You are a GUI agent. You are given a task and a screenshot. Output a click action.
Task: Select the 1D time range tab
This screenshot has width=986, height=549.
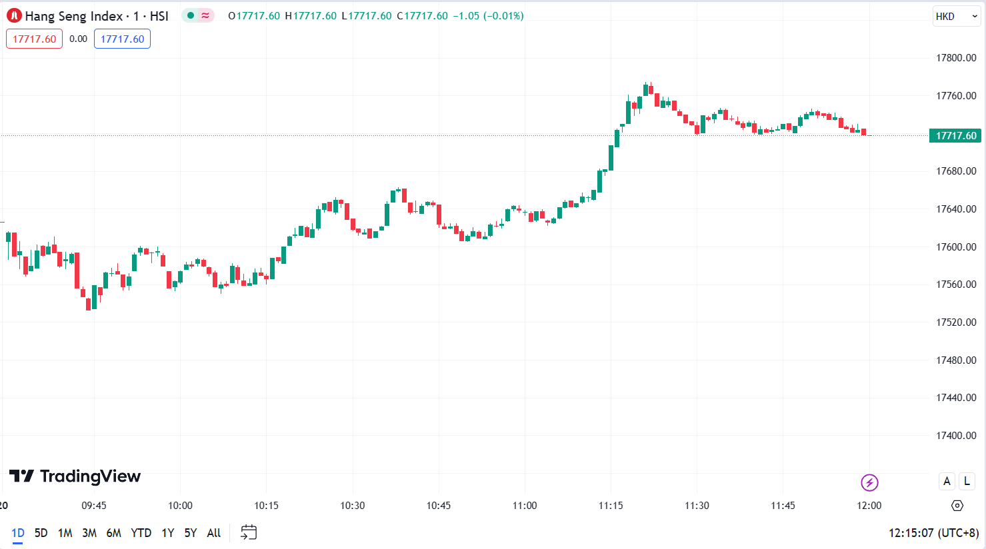(18, 533)
